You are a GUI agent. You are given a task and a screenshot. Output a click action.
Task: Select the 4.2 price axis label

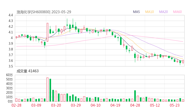tap(11, 26)
